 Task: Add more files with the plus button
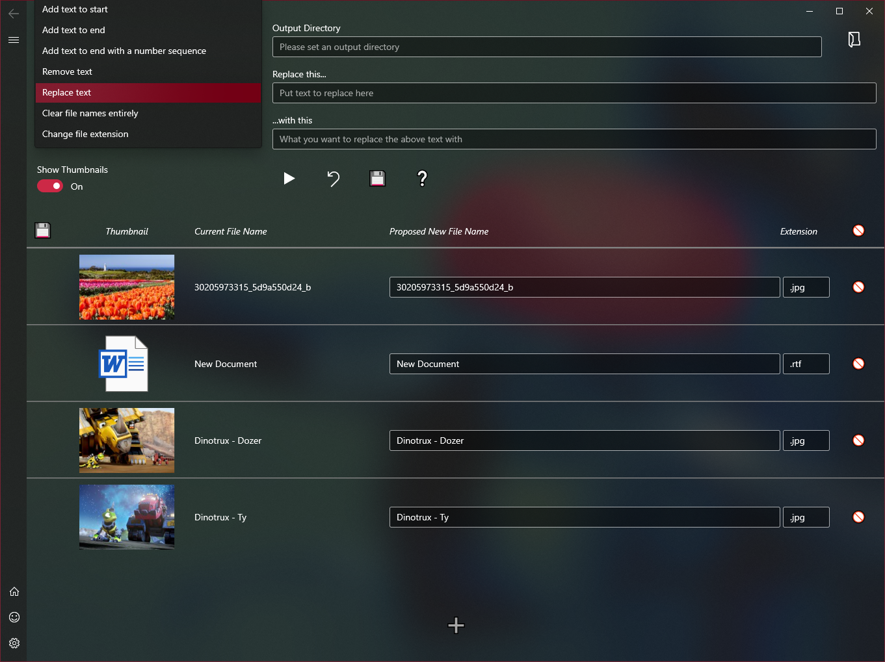click(x=456, y=625)
